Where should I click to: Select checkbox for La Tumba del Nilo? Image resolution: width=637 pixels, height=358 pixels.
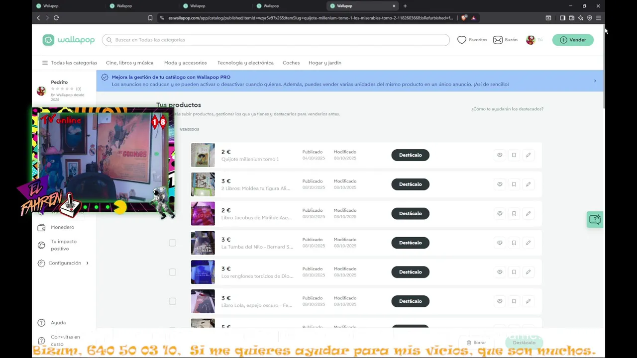click(172, 243)
